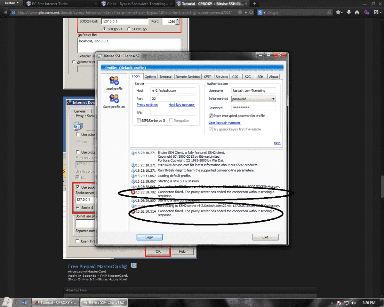This screenshot has width=384, height=307.
Task: Click the ad choices icon
Action: [134, 265]
